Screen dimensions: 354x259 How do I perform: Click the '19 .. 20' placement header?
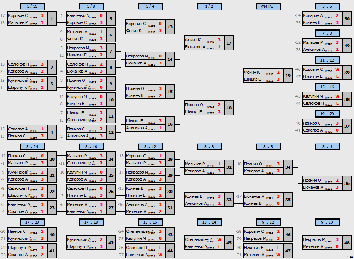click(327, 114)
